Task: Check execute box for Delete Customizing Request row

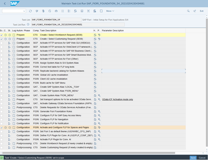Action: point(1,148)
